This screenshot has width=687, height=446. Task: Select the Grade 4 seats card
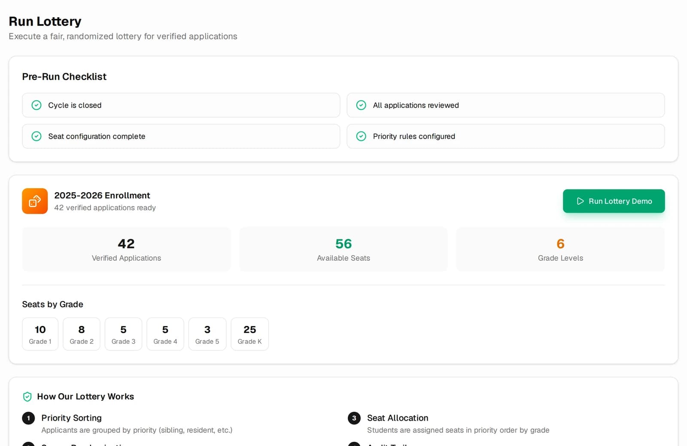point(165,334)
